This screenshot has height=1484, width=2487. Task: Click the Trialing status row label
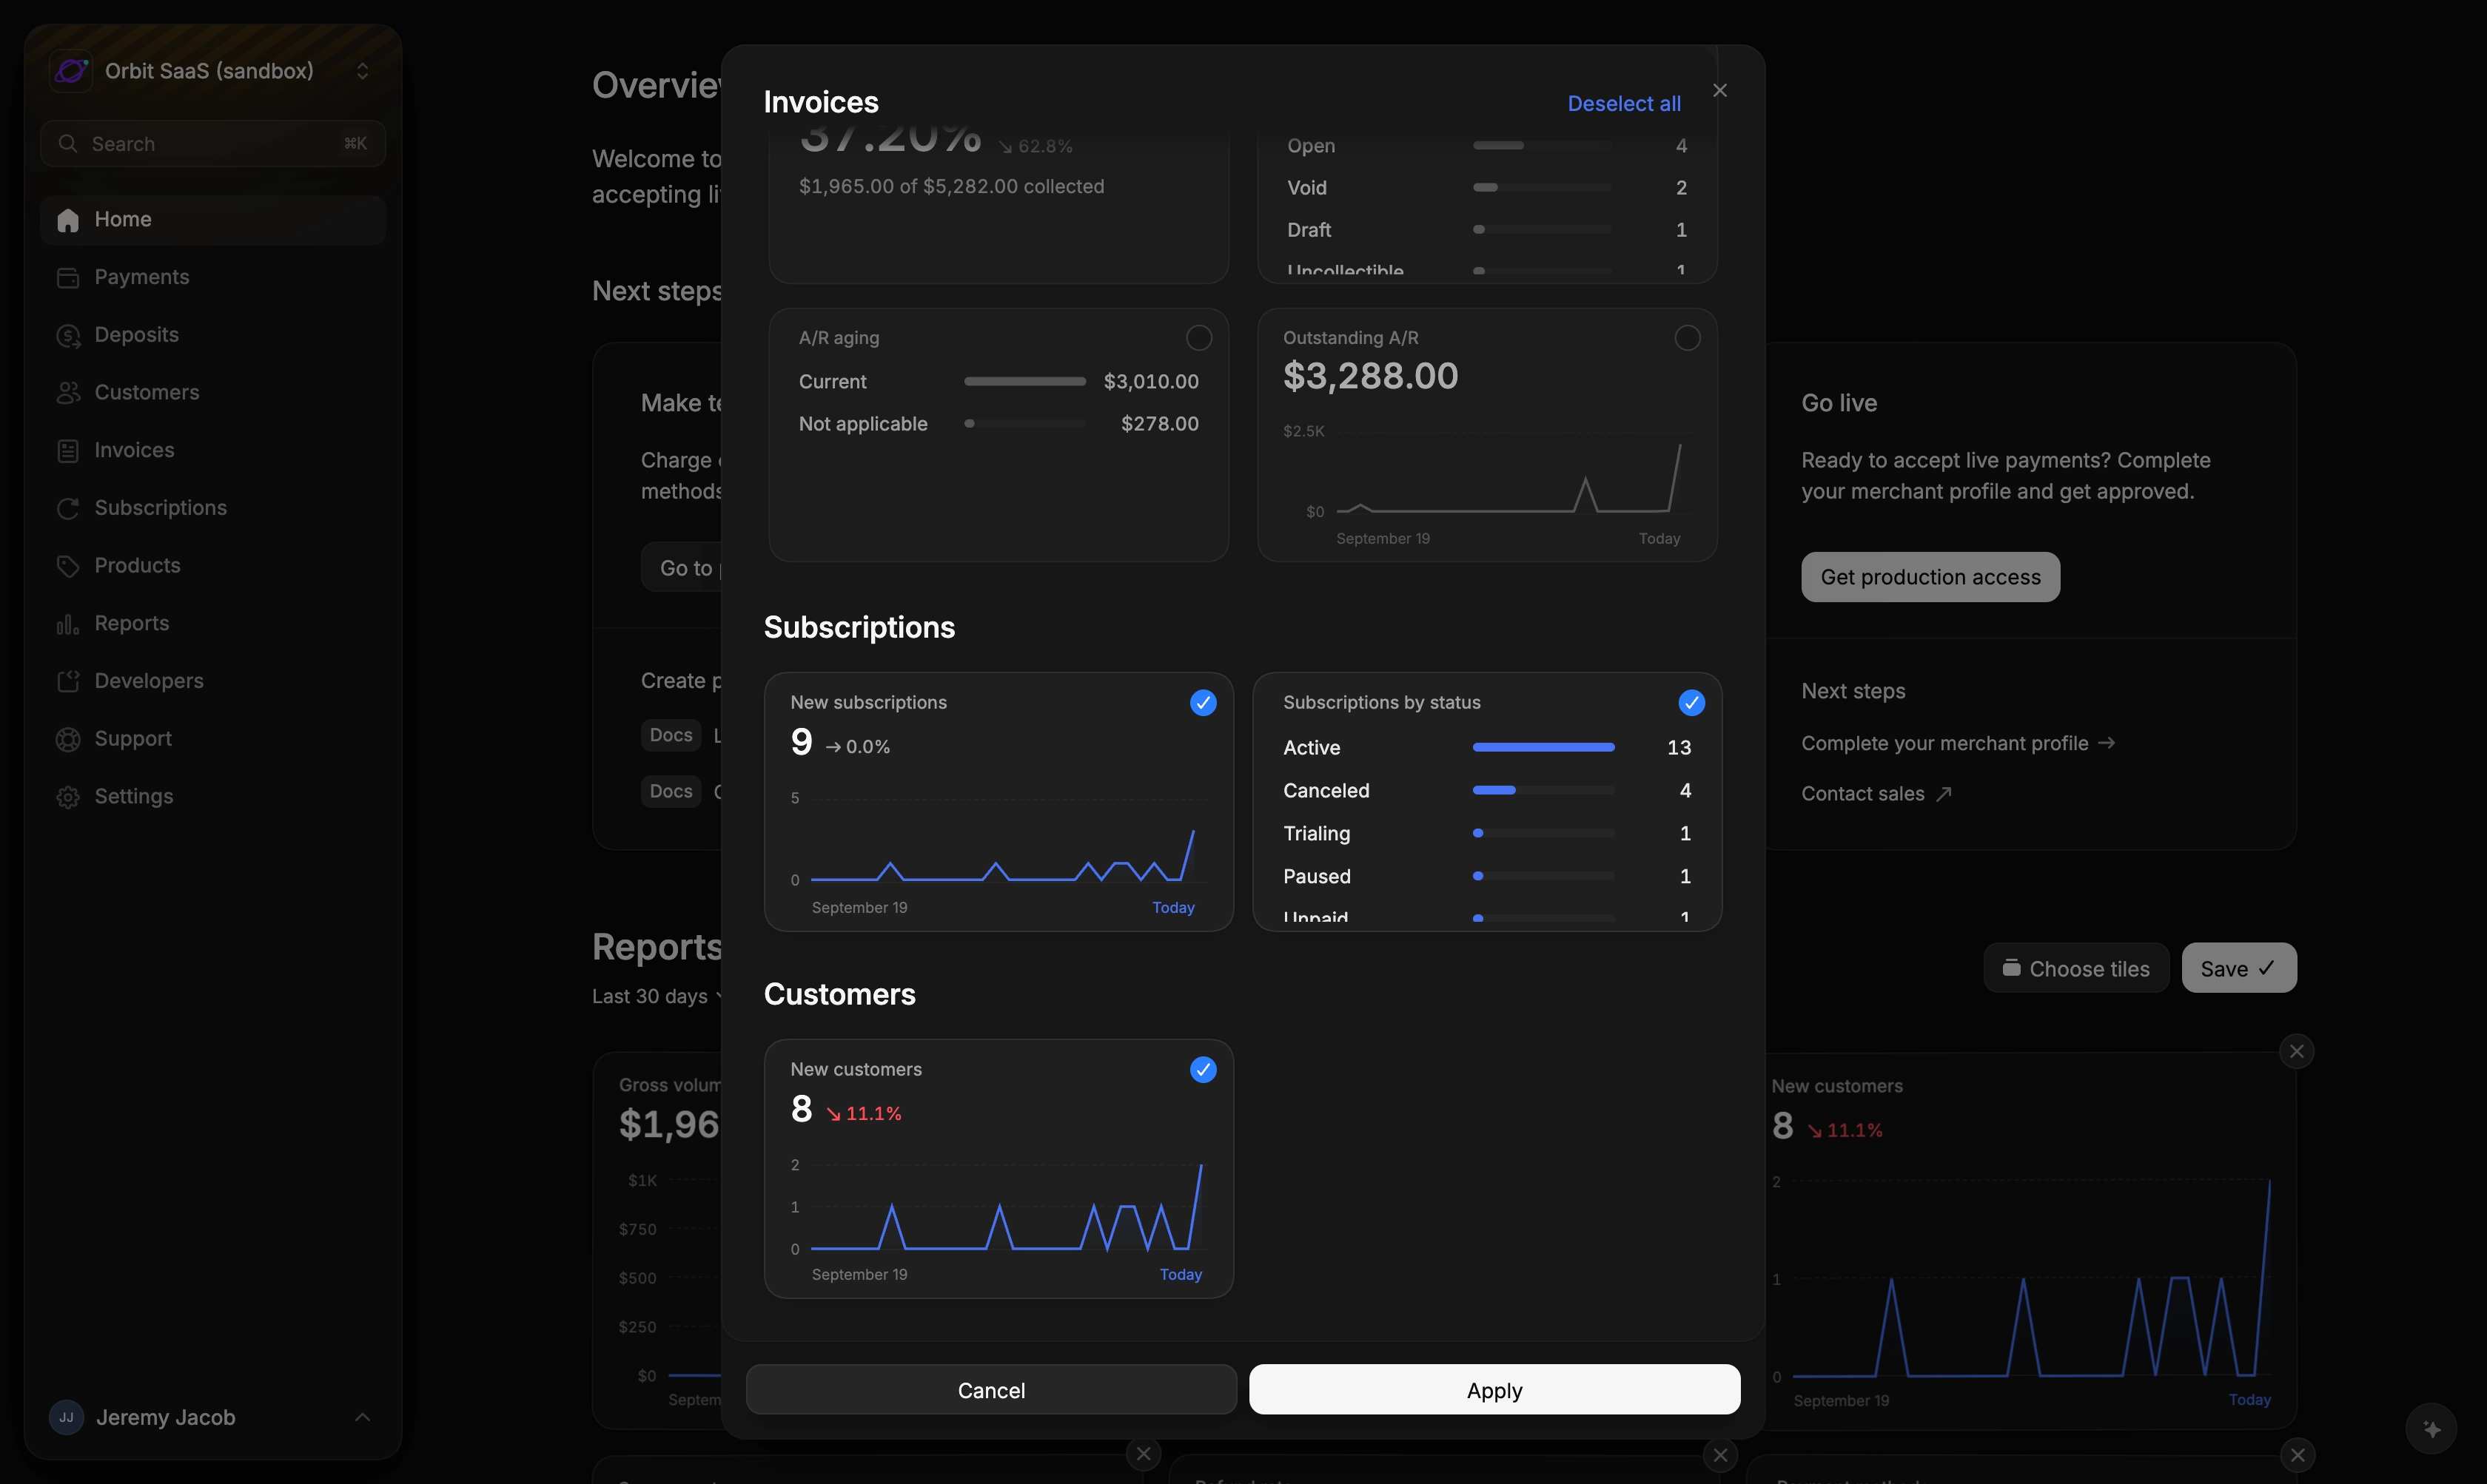tap(1317, 833)
